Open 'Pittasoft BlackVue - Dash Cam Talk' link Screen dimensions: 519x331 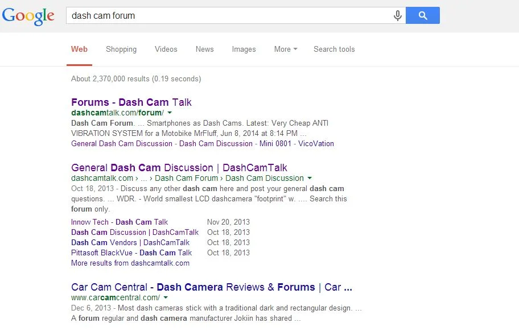tap(131, 253)
